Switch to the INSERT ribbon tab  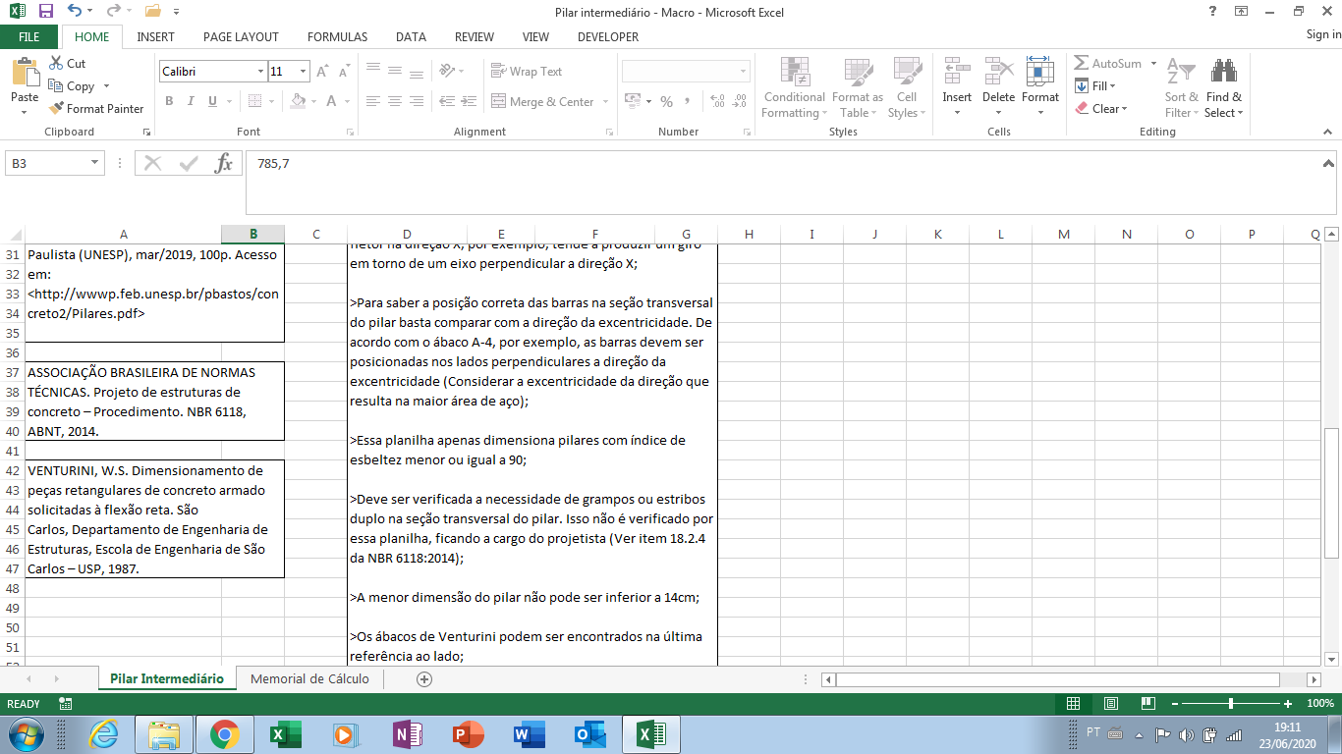[x=156, y=37]
